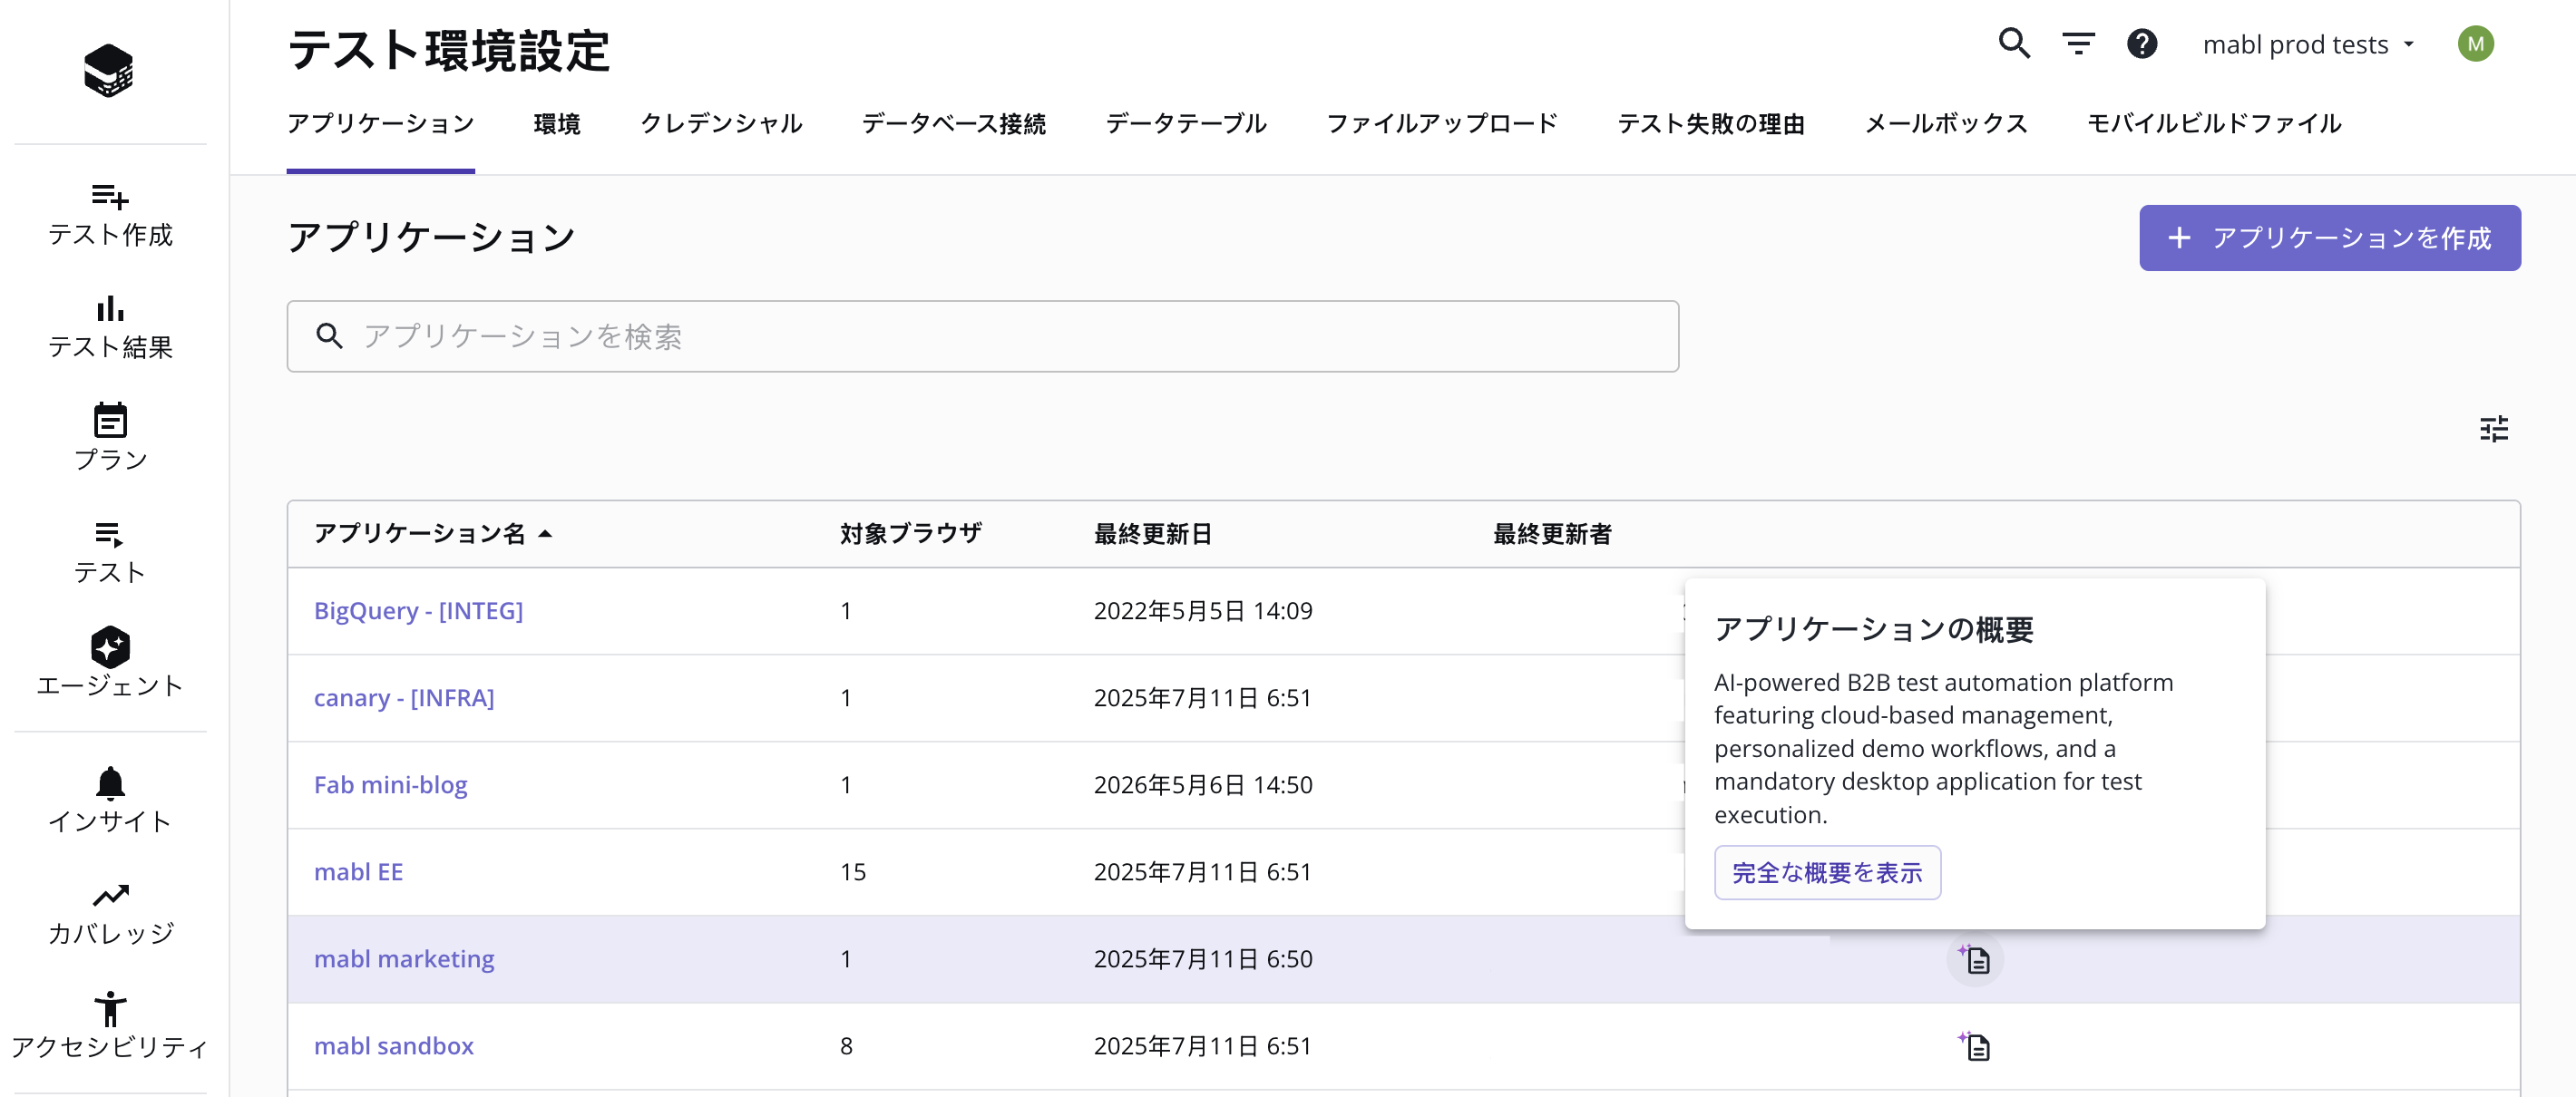
Task: Open the mabl sandbox application link
Action: 393,1045
